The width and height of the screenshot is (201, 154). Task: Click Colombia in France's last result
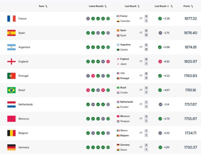pyautogui.click(x=125, y=21)
